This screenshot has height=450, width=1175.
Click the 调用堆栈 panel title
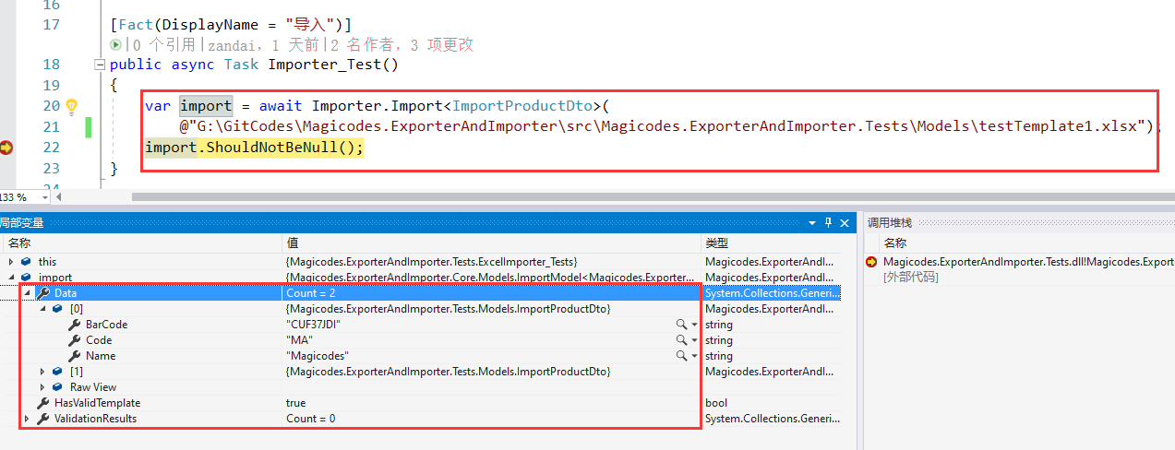[x=889, y=222]
